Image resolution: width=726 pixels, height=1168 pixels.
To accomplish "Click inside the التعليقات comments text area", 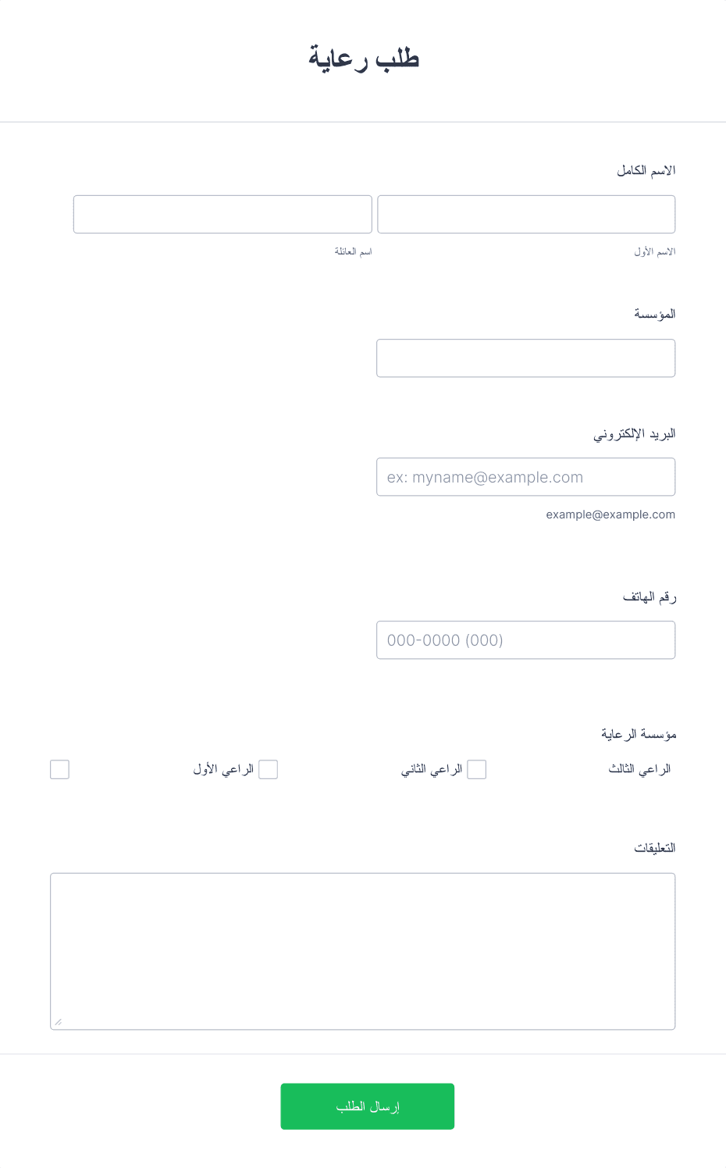I will (363, 951).
